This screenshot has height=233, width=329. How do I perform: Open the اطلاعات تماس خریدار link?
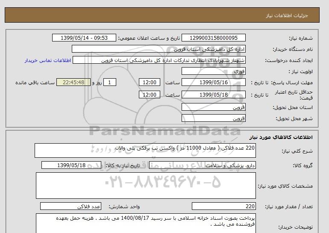point(47,60)
